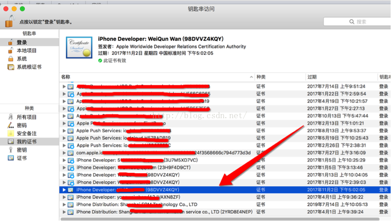This screenshot has width=391, height=221.
Task: Click certificate icon of 2017年5月19日 row
Action: pyautogui.click(x=71, y=138)
